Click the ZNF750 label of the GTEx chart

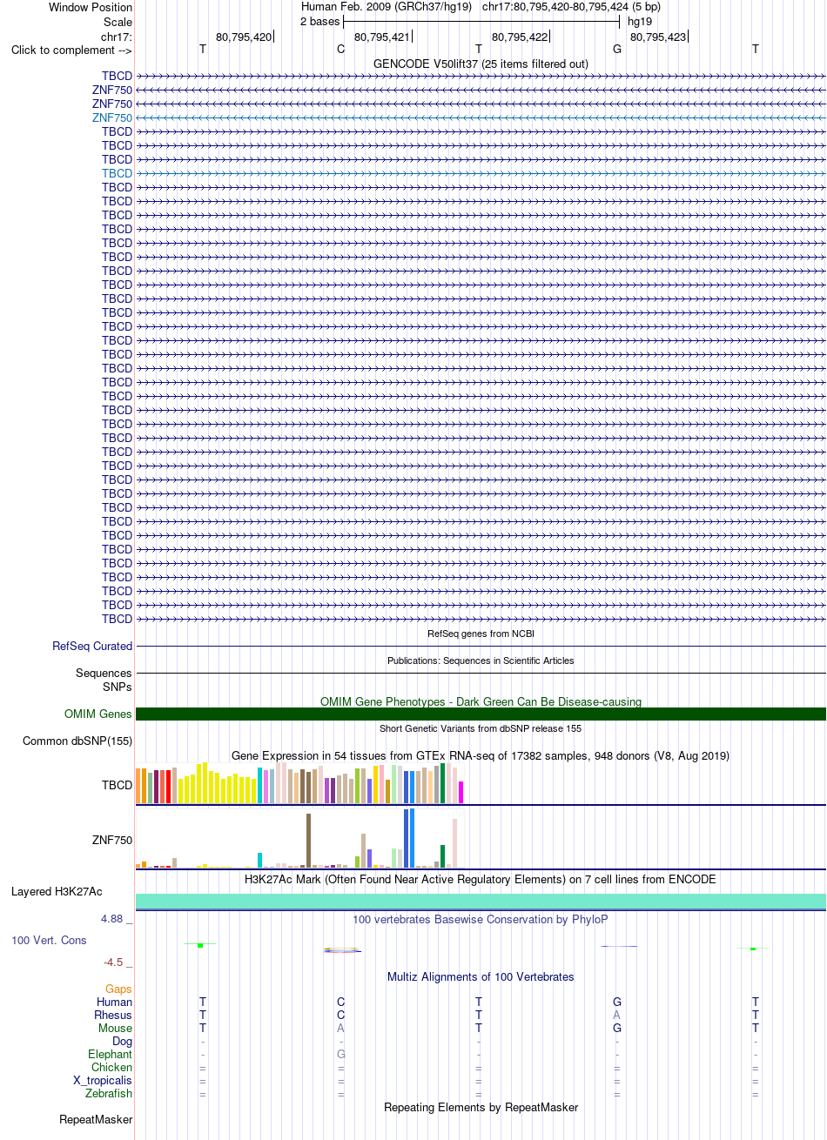112,841
